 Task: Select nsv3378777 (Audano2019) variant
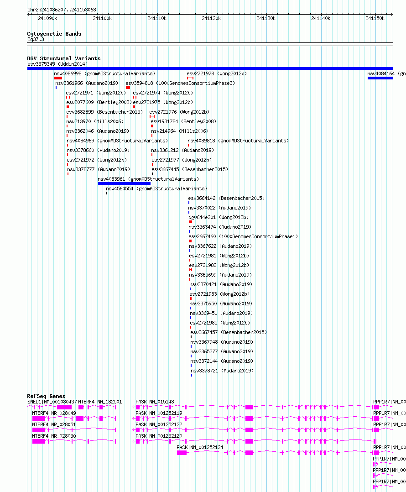(x=99, y=169)
